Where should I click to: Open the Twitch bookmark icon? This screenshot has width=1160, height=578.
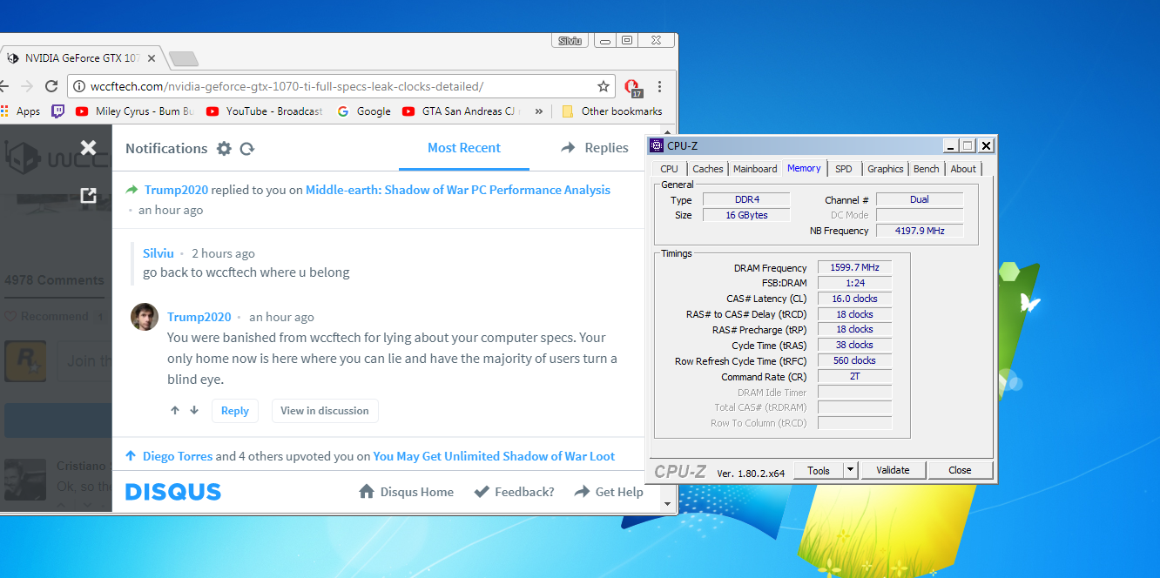pyautogui.click(x=57, y=111)
